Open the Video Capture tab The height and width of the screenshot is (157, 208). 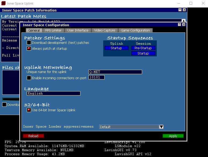click(x=105, y=30)
